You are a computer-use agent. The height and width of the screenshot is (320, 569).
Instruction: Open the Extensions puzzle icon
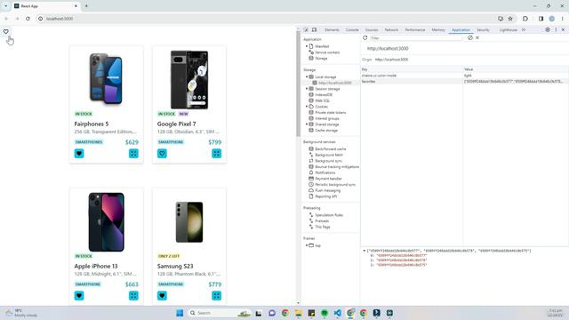[525, 19]
